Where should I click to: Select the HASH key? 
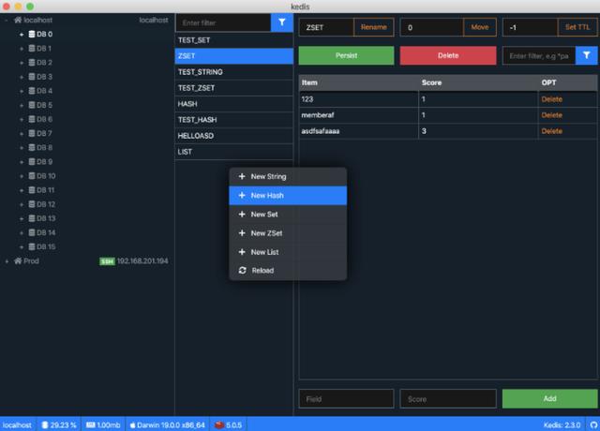pyautogui.click(x=233, y=104)
